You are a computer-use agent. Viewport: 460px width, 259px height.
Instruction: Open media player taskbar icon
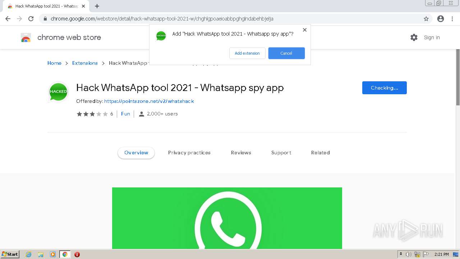click(x=53, y=254)
